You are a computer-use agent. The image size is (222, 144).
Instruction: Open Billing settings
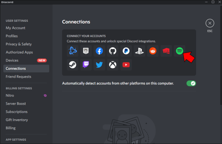(26, 128)
